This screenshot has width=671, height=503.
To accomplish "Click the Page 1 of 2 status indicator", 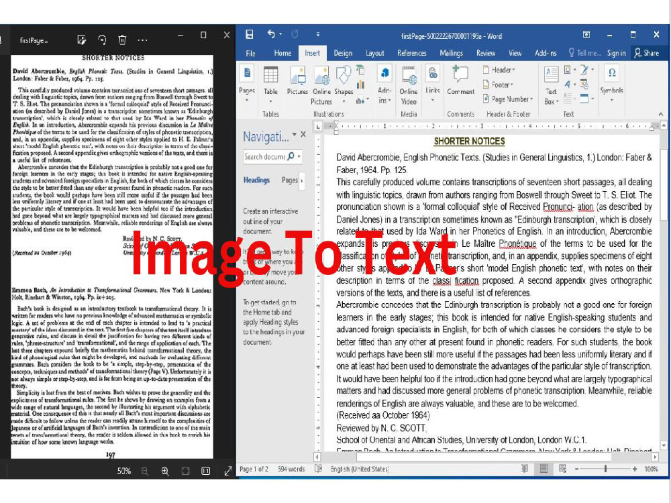I will tap(254, 469).
